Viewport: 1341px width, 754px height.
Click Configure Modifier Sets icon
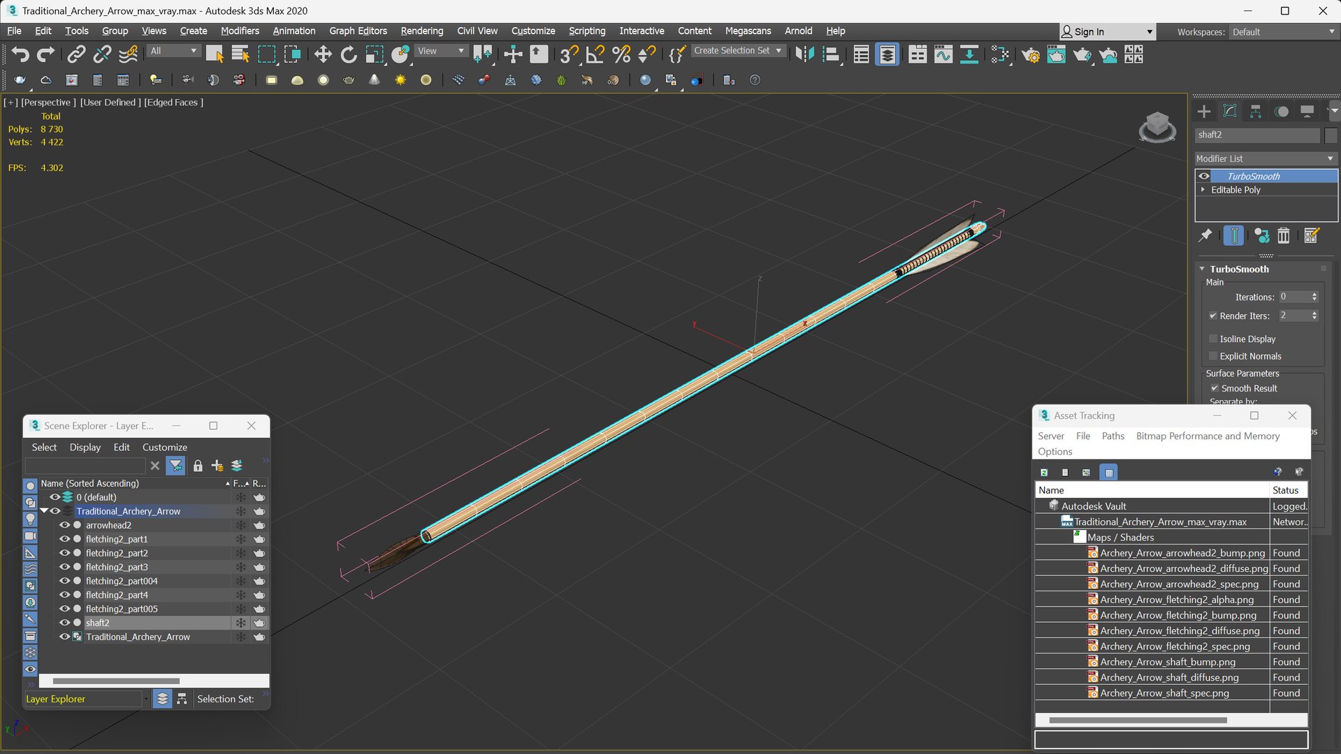(1311, 235)
